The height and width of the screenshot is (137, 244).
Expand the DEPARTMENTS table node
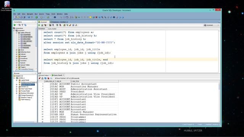19,37
